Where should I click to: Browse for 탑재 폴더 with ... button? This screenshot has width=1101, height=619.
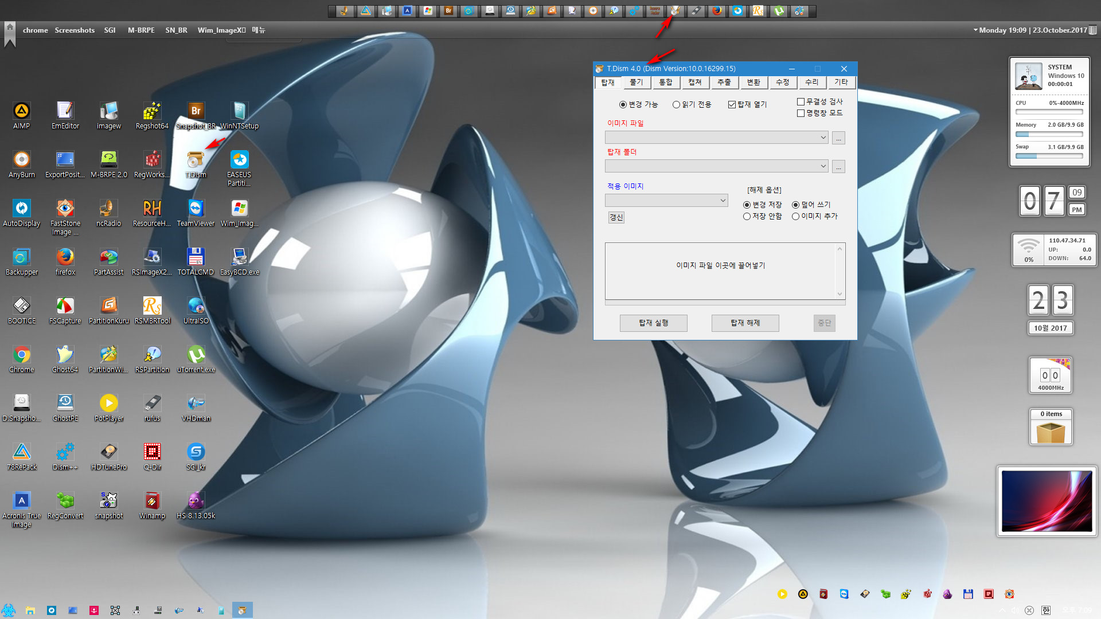838,167
